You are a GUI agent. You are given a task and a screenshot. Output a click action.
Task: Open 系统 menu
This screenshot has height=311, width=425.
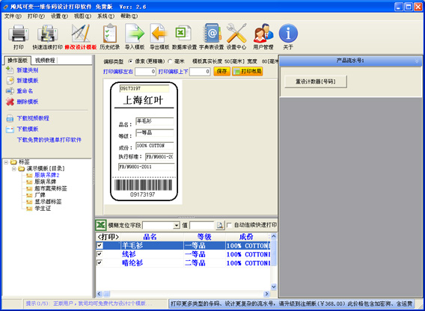106,16
